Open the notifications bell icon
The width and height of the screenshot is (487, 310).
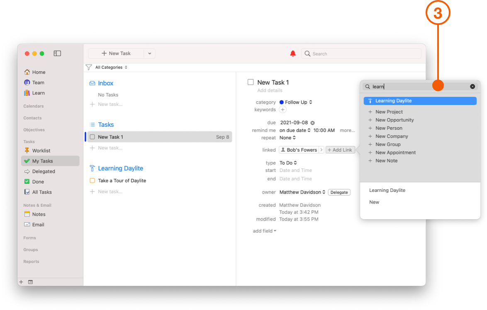[292, 54]
